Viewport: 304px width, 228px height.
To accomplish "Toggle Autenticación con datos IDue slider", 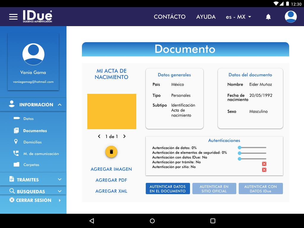I will click(240, 159).
